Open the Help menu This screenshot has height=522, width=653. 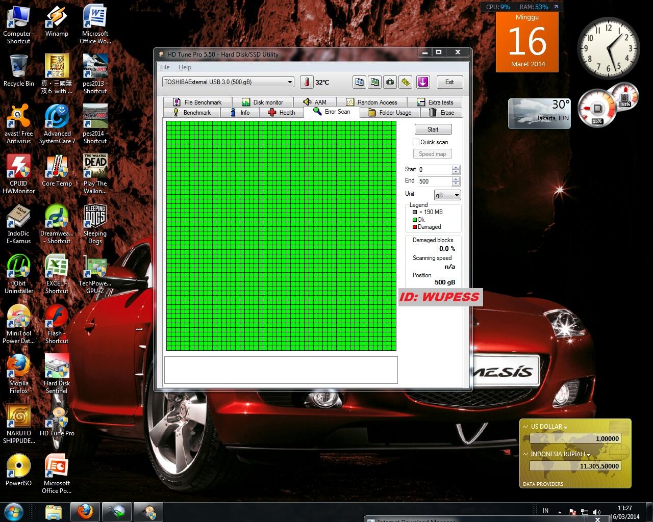pos(185,67)
